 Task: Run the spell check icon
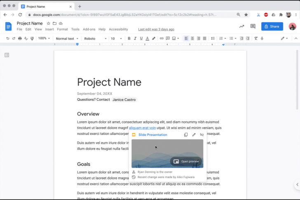pyautogui.click(x=26, y=38)
